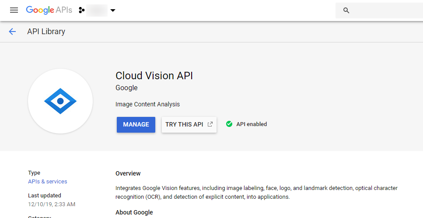The image size is (423, 218).
Task: Click the API Library page title
Action: pos(46,32)
